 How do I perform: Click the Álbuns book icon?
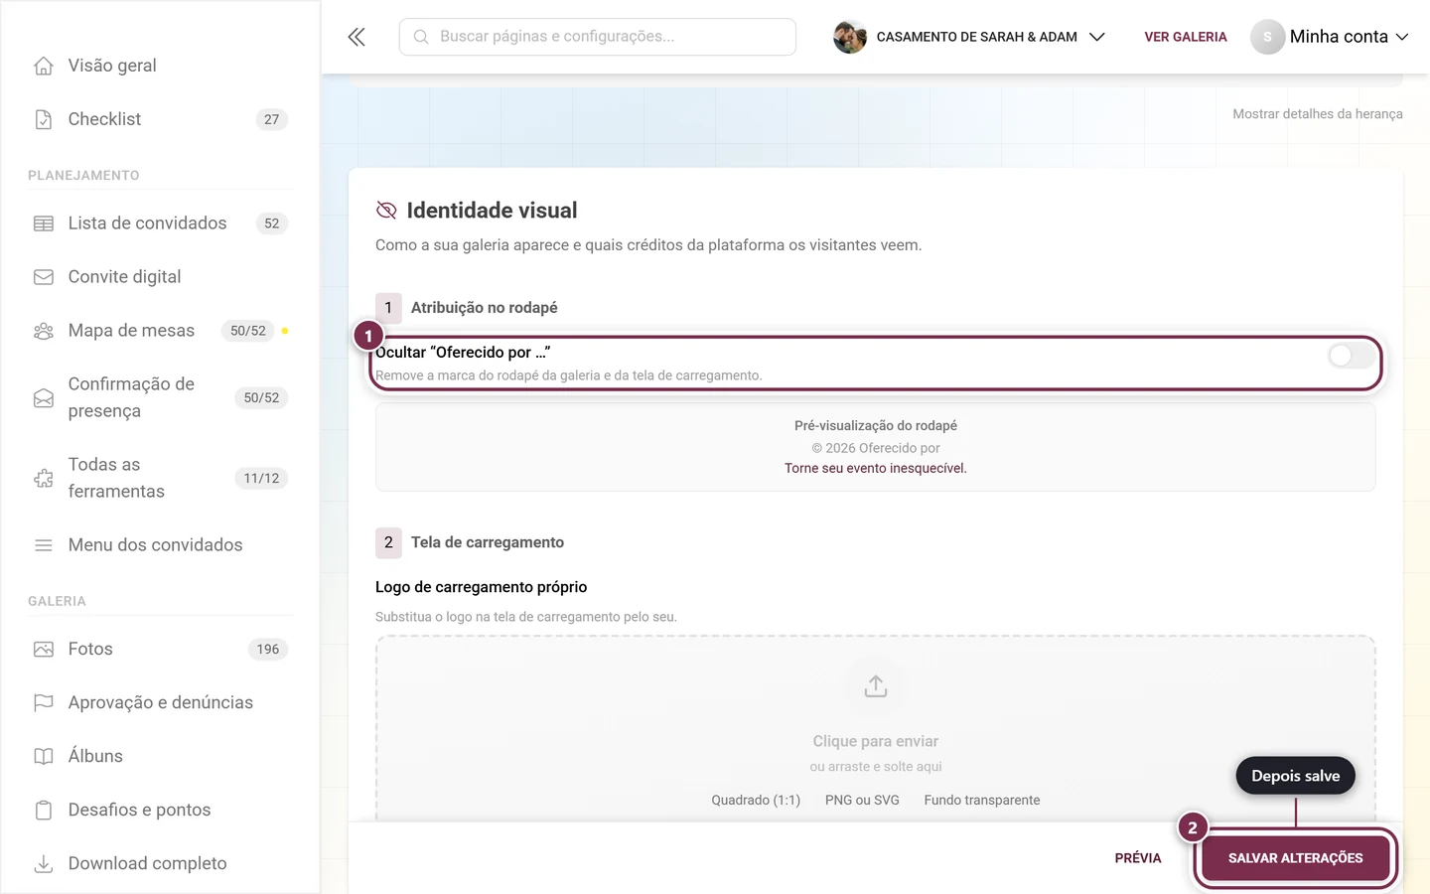click(x=44, y=756)
